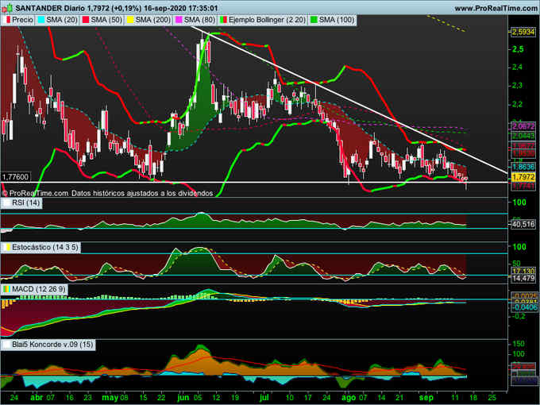Image resolution: width=540 pixels, height=405 pixels.
Task: Click the sep month marker on time axis
Action: (x=426, y=397)
